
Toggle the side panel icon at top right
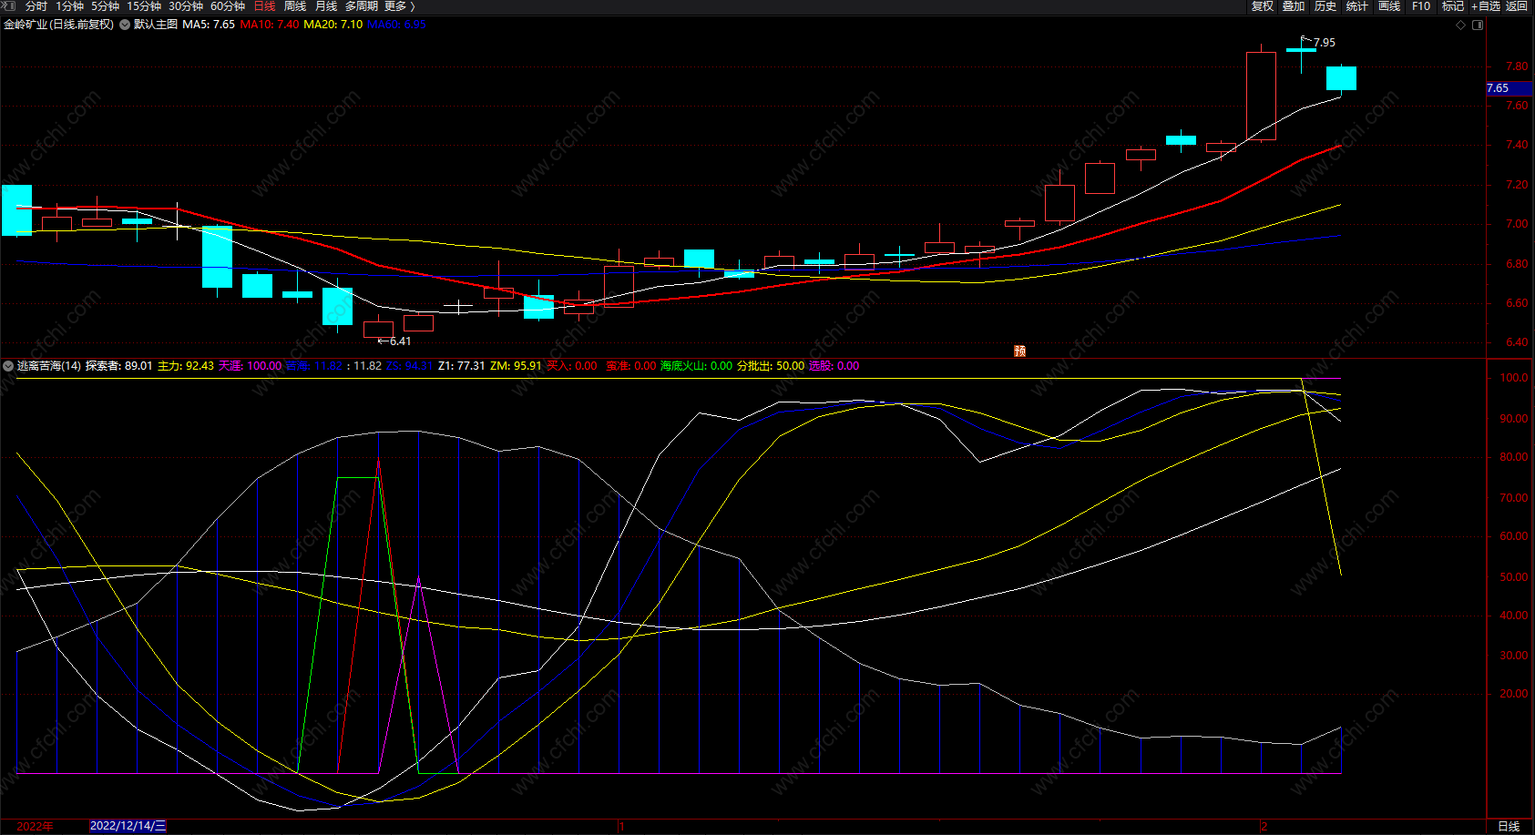tap(1478, 25)
